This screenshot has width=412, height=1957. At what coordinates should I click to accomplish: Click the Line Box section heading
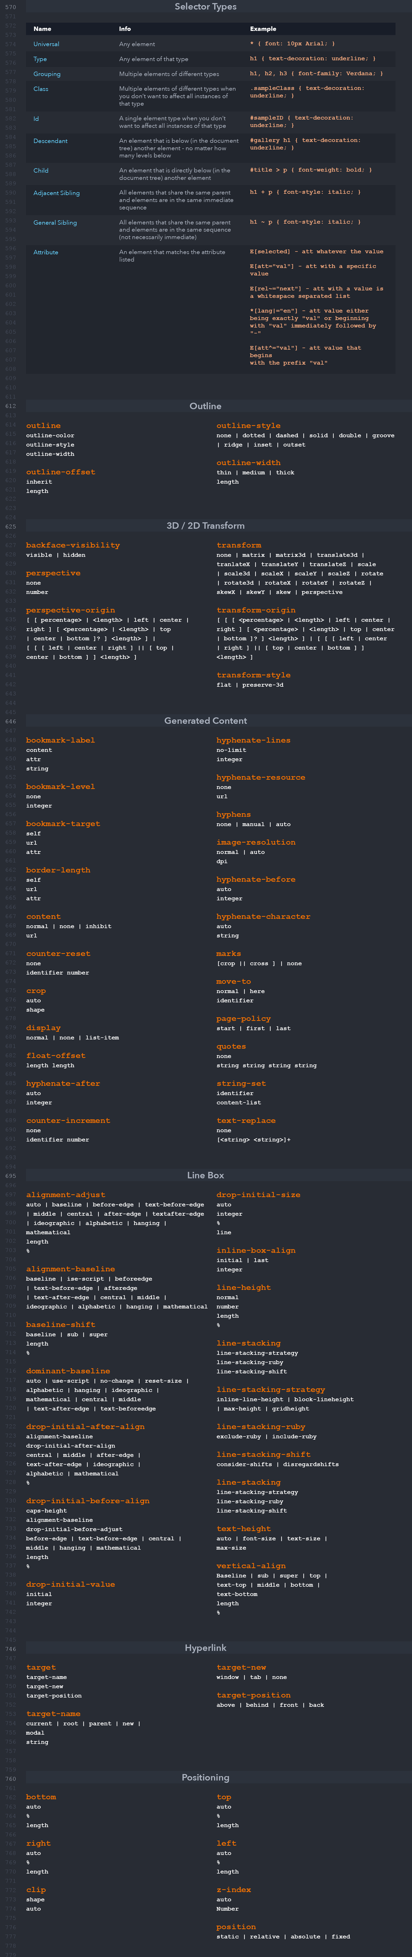pos(206,1175)
